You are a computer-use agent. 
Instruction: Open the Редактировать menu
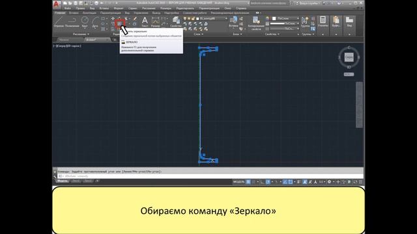[x=185, y=8]
